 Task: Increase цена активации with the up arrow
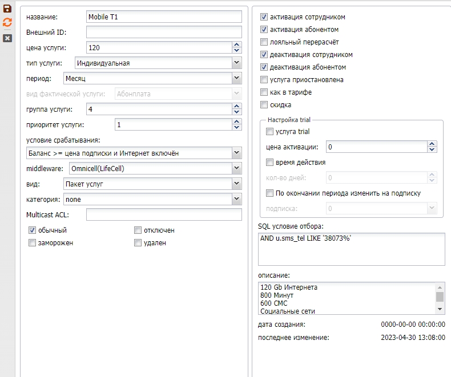click(x=432, y=144)
